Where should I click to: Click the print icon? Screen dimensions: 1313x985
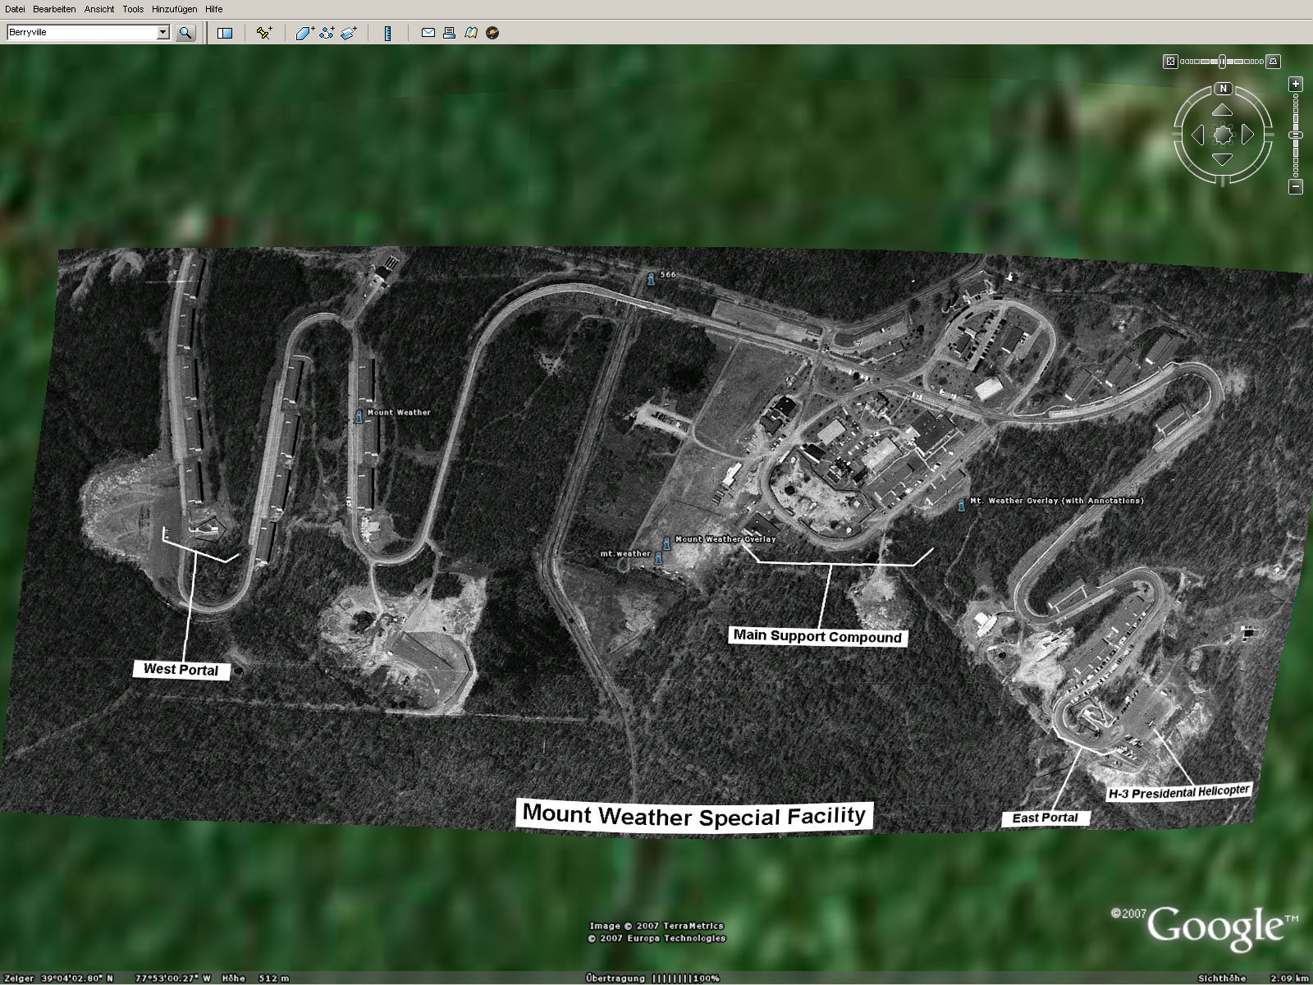[x=449, y=33]
